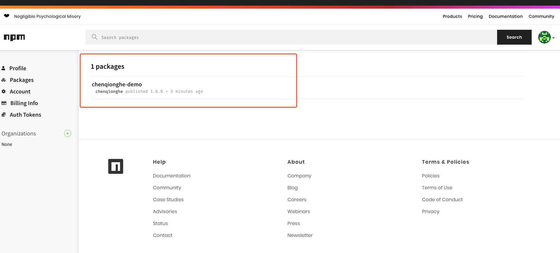The width and height of the screenshot is (560, 253).
Task: Open the chenqionghe-demo package
Action: pyautogui.click(x=117, y=84)
